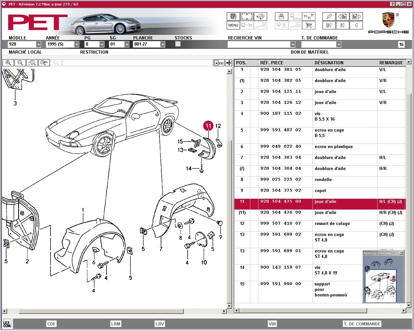Open the ANNÉE 1995 (S) dropdown
414x331 pixels.
[77, 44]
